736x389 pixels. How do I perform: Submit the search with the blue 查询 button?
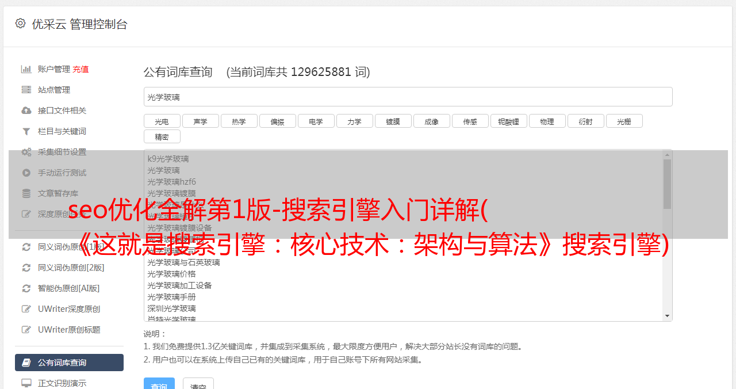[x=159, y=383]
